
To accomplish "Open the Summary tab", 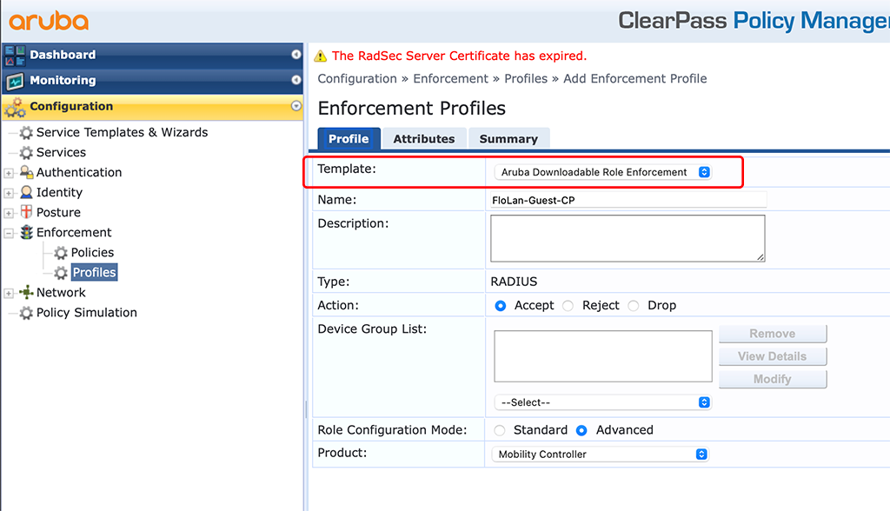I will coord(508,138).
